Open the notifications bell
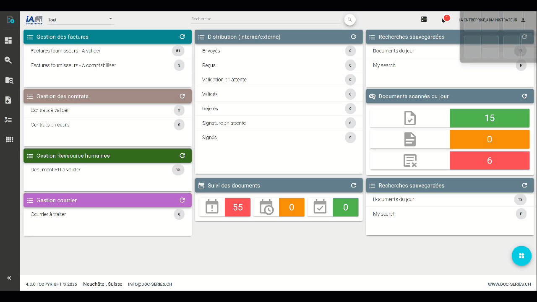 click(x=444, y=20)
